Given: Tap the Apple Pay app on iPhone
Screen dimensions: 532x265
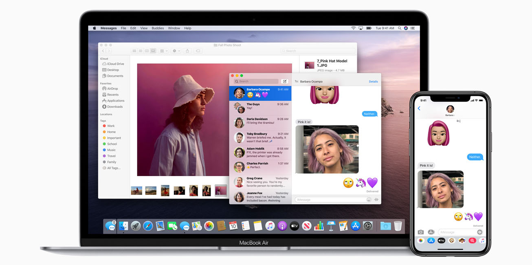Looking at the screenshot, I should point(441,241).
